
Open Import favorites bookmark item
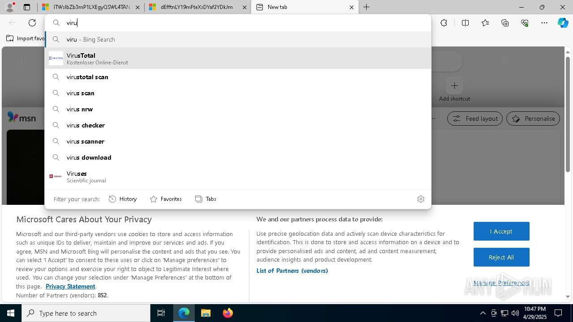point(26,38)
